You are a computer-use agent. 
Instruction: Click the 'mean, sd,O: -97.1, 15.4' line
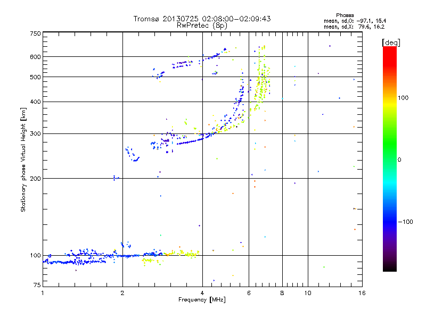click(355, 21)
